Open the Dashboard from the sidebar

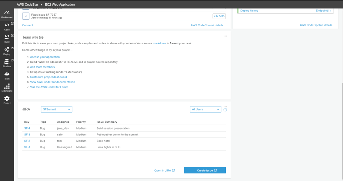pos(7,13)
